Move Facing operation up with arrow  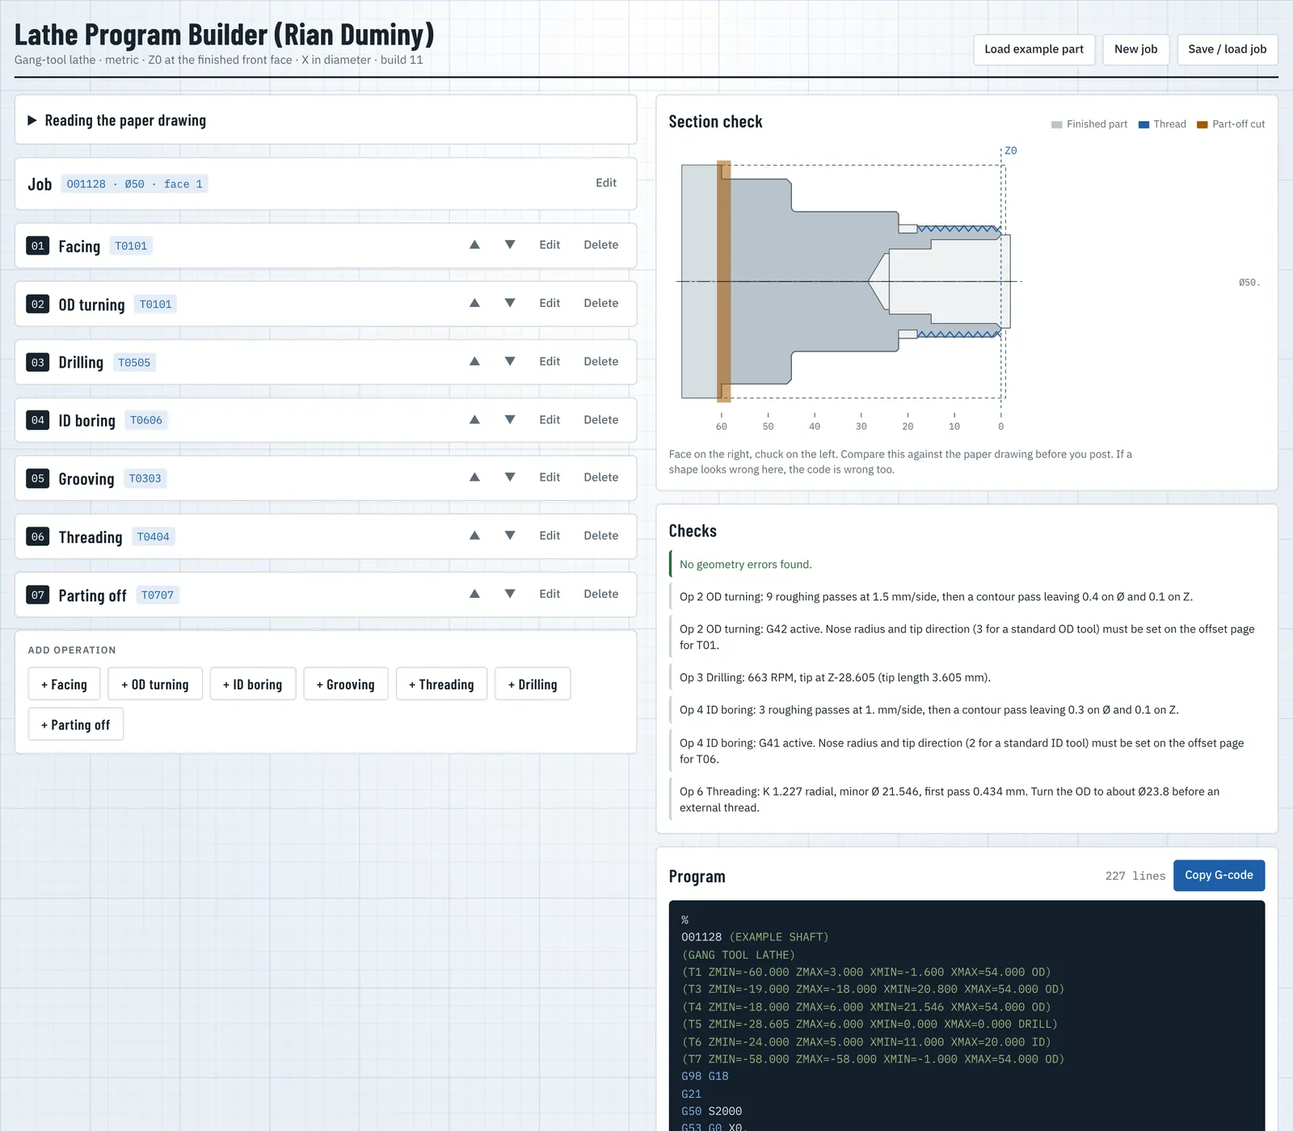[474, 245]
